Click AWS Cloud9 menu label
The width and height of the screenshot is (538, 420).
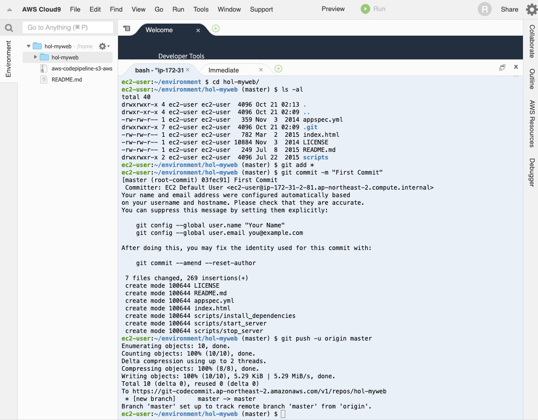tap(42, 9)
